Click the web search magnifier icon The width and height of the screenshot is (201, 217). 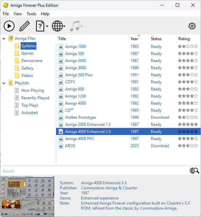coord(194,171)
